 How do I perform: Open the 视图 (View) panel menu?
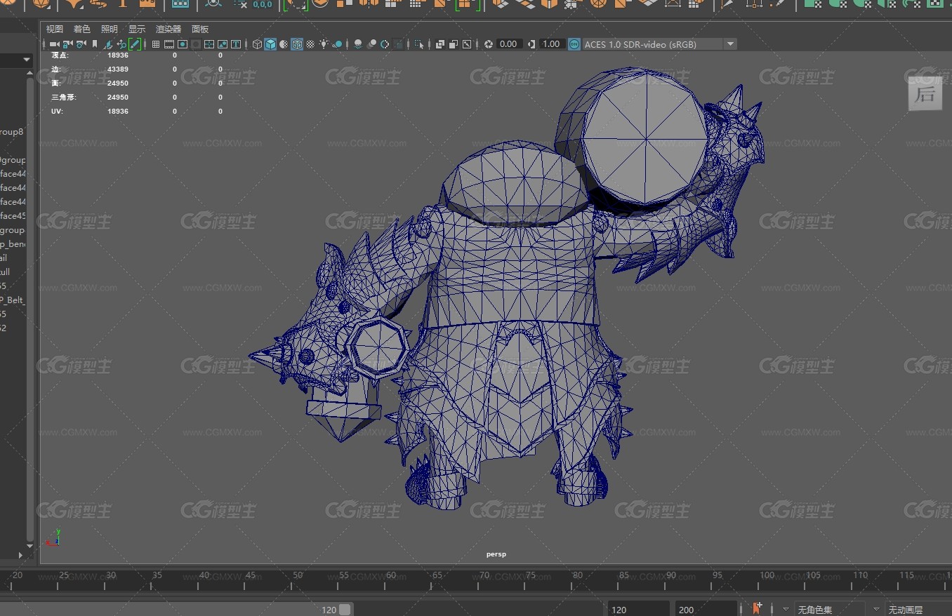54,29
